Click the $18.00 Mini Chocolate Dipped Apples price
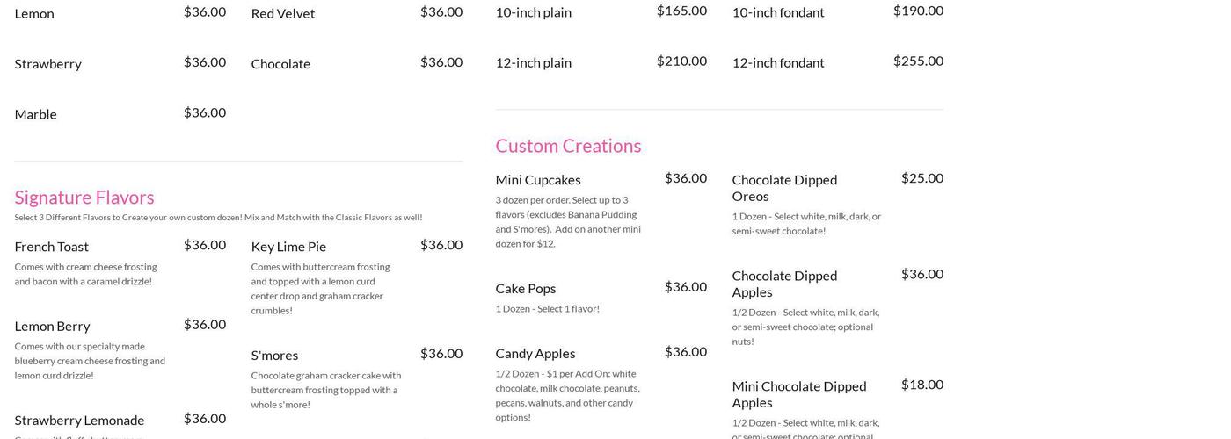This screenshot has width=1231, height=439. pyautogui.click(x=922, y=385)
